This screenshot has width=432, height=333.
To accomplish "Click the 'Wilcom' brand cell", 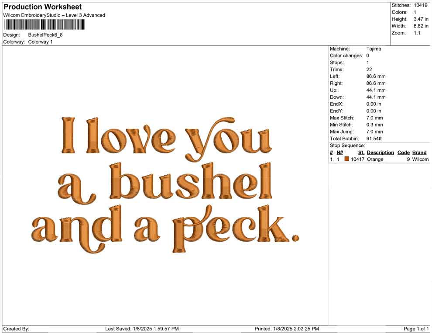I will 420,159.
